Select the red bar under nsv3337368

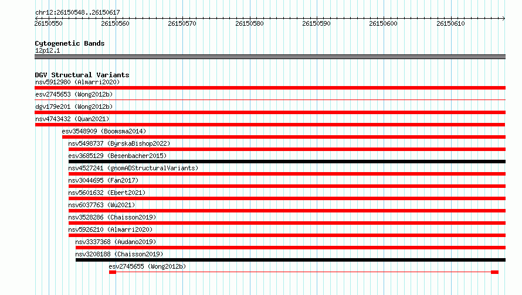[291, 248]
